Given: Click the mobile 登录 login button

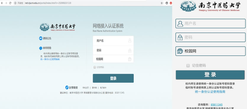Looking at the screenshot, I should point(210,75).
